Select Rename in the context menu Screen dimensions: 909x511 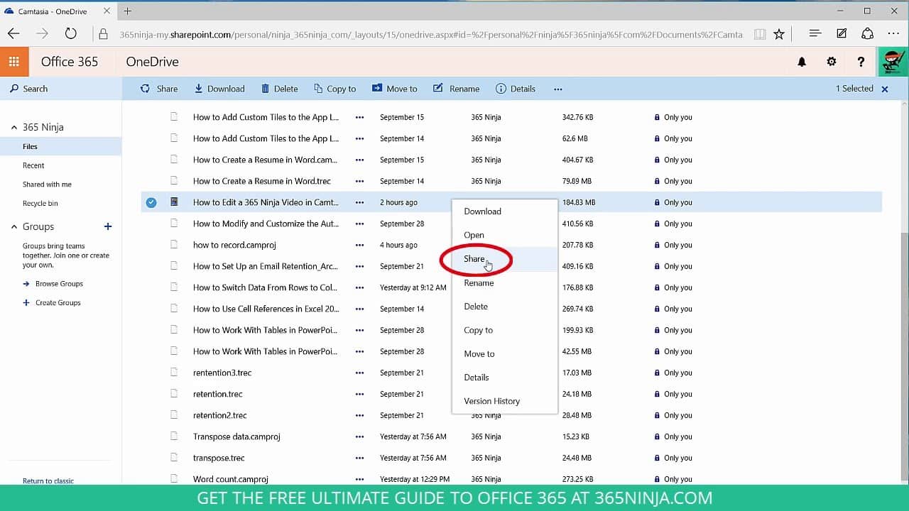click(x=505, y=282)
